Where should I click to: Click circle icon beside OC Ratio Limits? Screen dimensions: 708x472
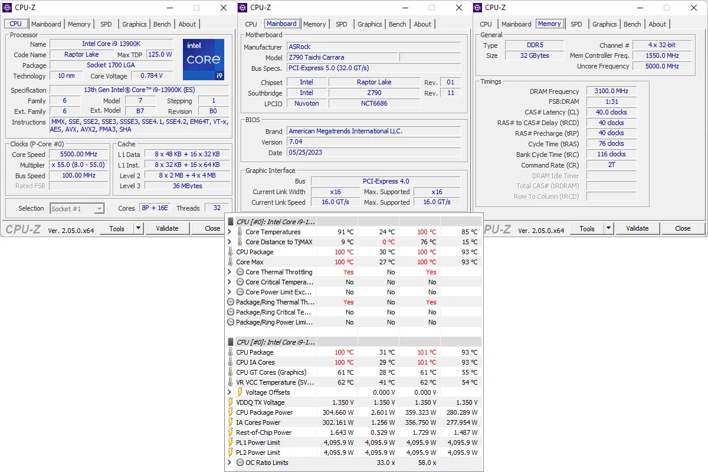[x=240, y=463]
